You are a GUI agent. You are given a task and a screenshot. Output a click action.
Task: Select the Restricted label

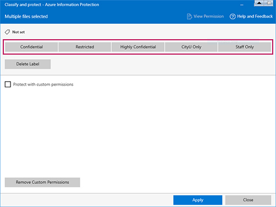point(84,47)
